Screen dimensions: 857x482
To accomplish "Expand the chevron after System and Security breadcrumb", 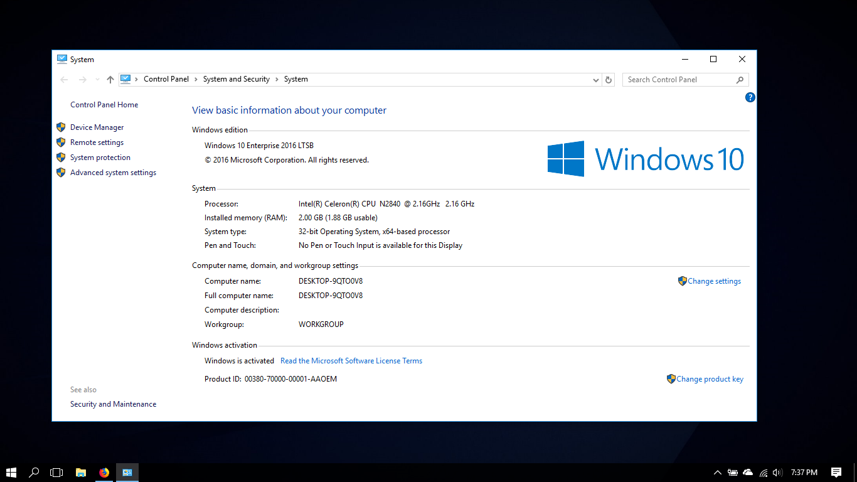I will click(x=277, y=79).
